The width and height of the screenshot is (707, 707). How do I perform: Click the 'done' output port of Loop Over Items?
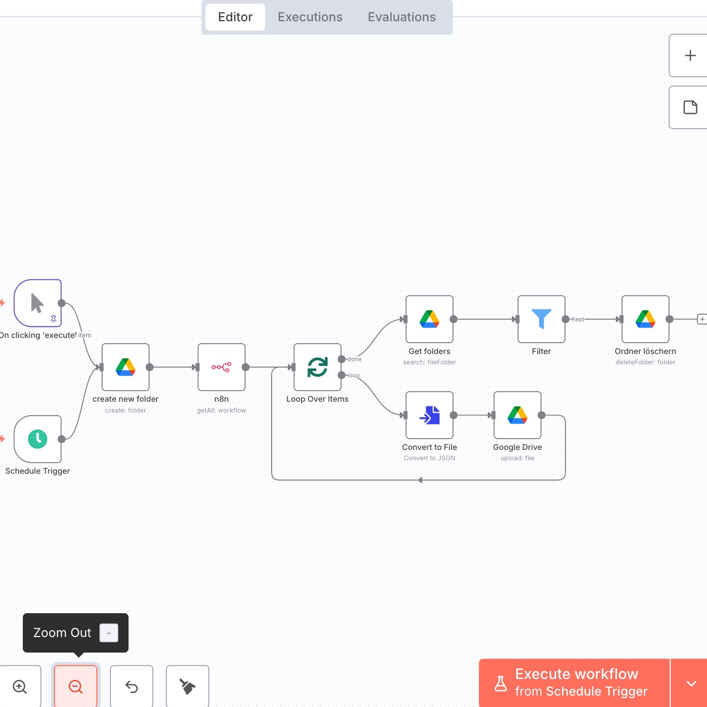(342, 359)
